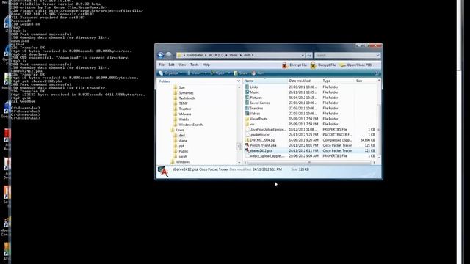Select the Pictures folder icon

pos(247,98)
